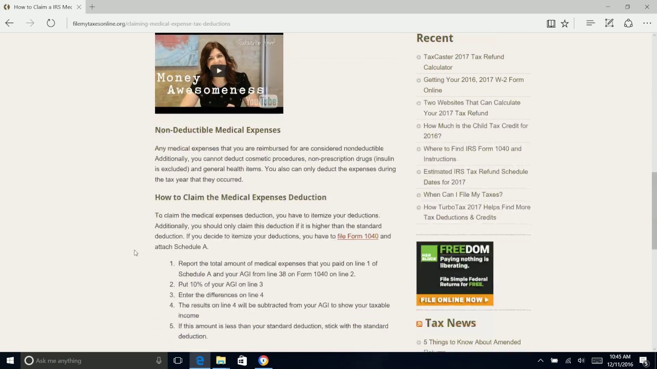Image resolution: width=657 pixels, height=369 pixels.
Task: Click the forward navigation arrow
Action: coord(30,23)
